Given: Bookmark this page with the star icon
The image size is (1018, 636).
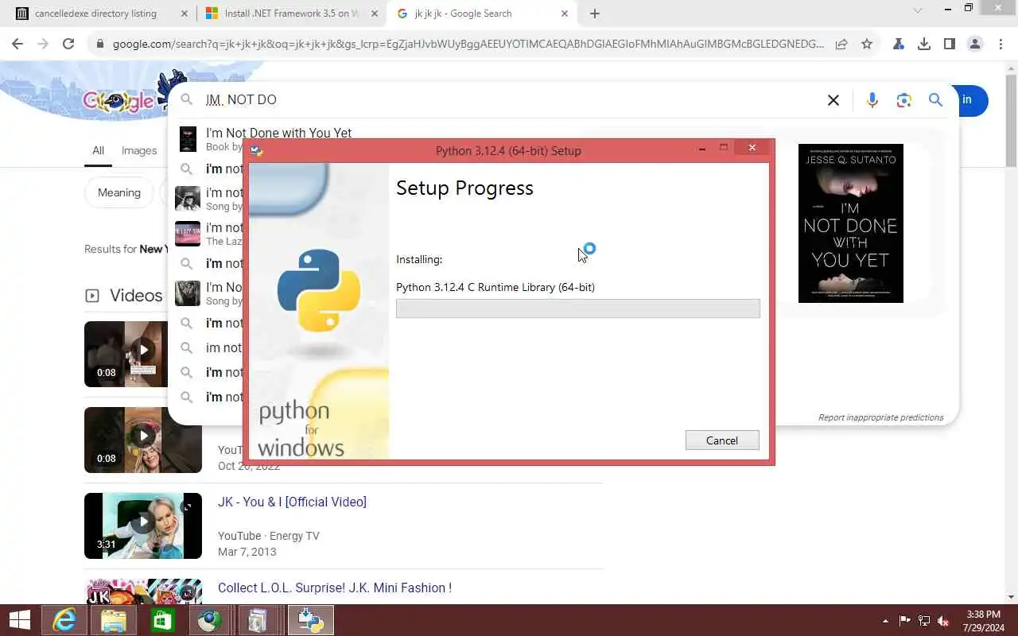Looking at the screenshot, I should [867, 45].
